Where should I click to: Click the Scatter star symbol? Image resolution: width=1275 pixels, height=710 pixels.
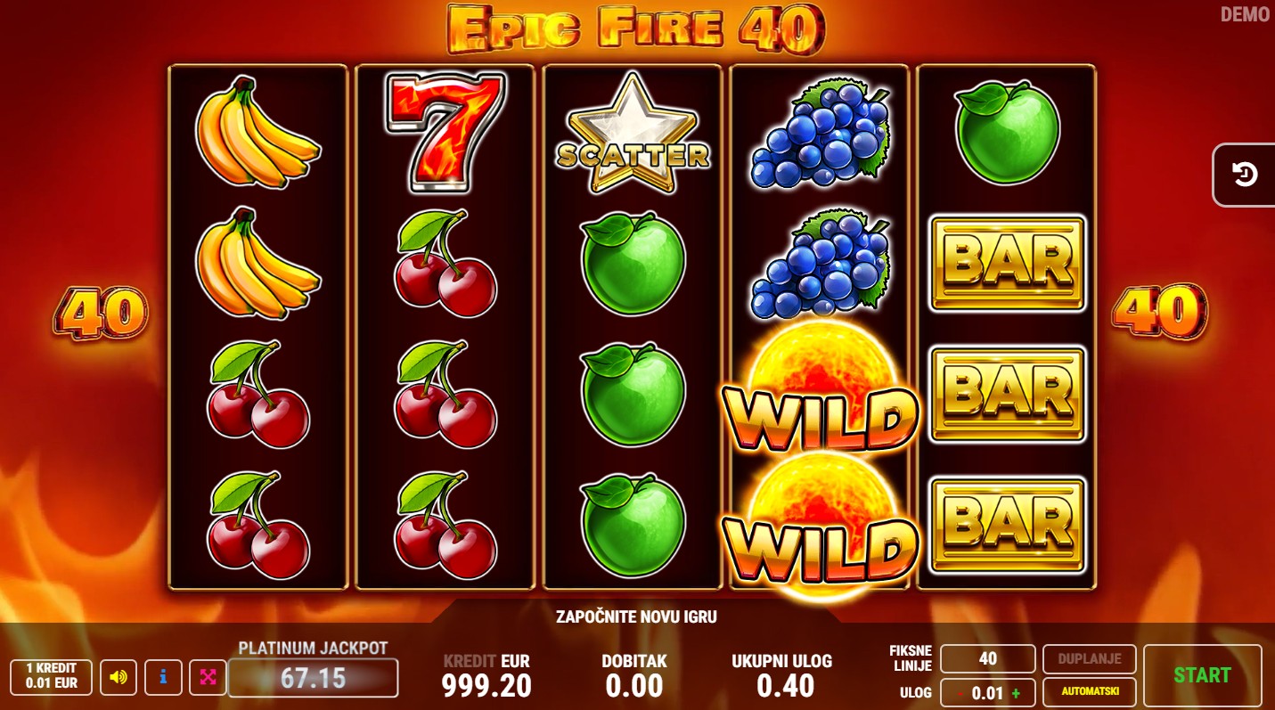(633, 134)
